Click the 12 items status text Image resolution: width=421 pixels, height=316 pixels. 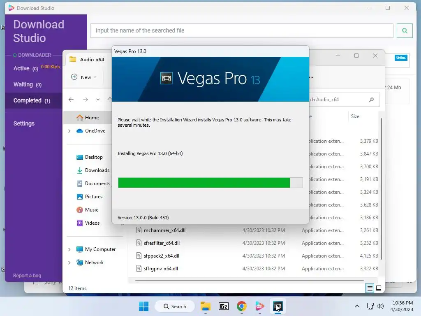click(77, 288)
